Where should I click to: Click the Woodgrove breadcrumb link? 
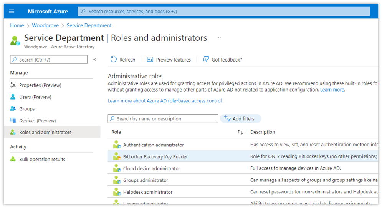(45, 25)
